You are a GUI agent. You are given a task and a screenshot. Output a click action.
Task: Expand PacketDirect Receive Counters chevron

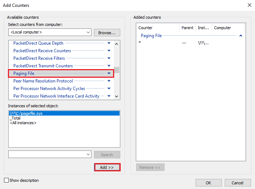click(x=109, y=50)
